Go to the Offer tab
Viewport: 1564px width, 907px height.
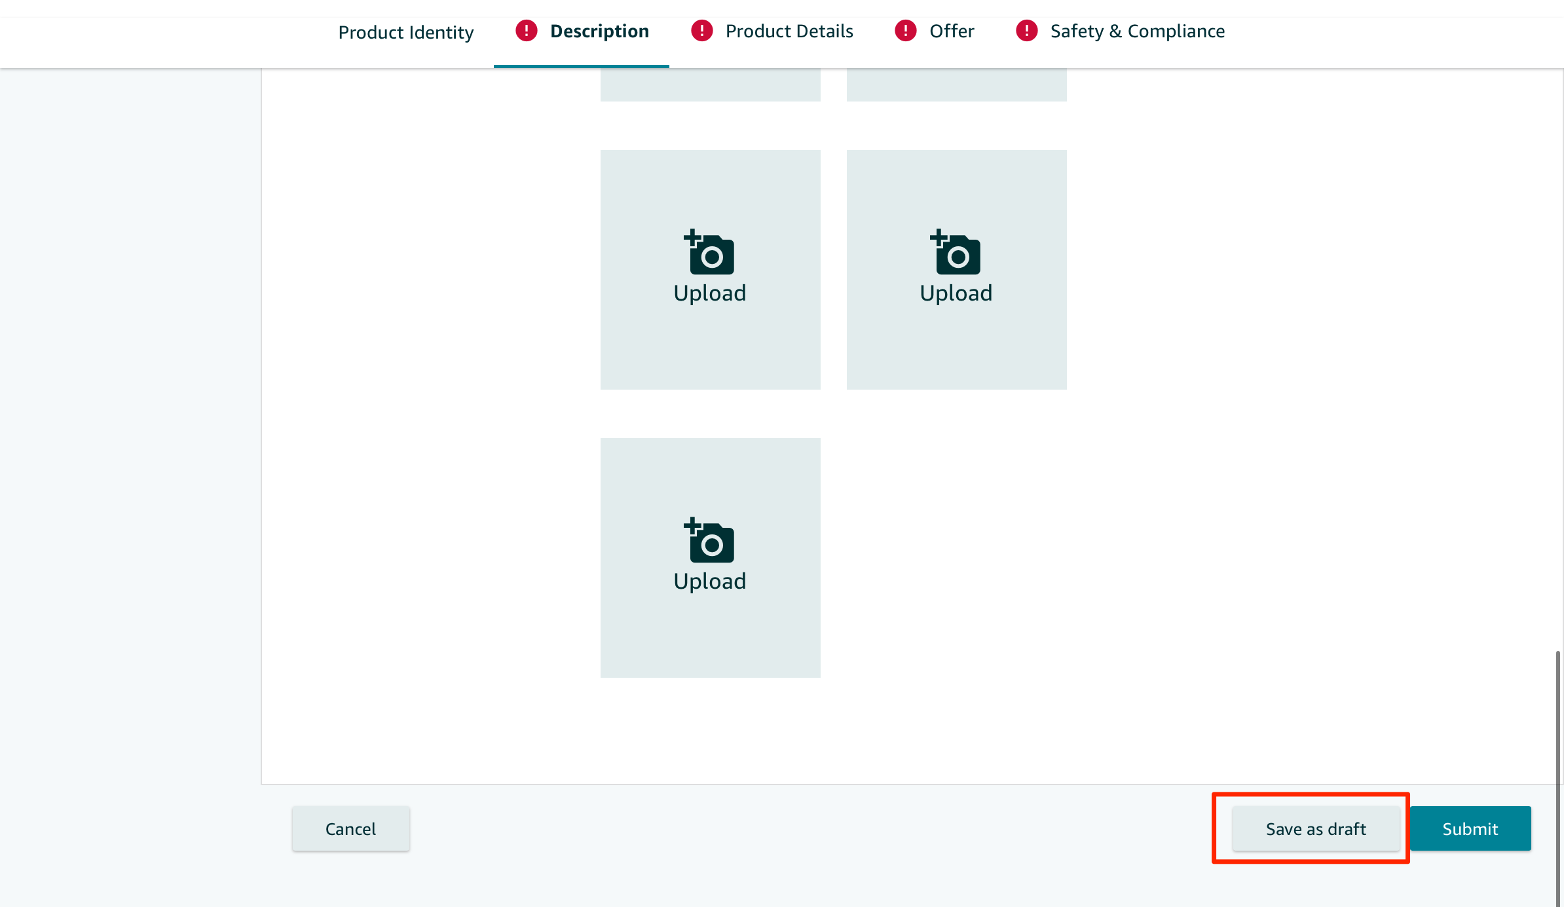[951, 31]
